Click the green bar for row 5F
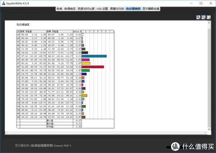This screenshot has height=153, width=216. tap(86, 71)
